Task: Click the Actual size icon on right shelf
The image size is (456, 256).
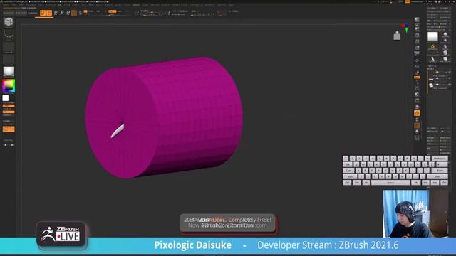Action: 417,41
